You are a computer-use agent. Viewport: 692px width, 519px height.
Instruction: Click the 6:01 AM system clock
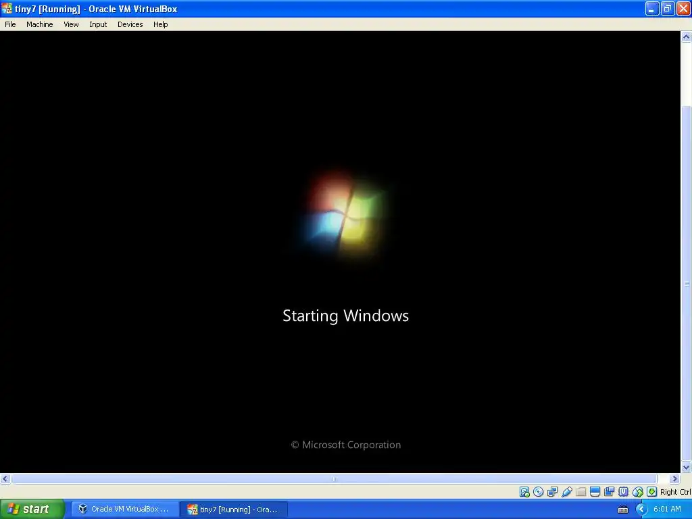click(x=667, y=509)
